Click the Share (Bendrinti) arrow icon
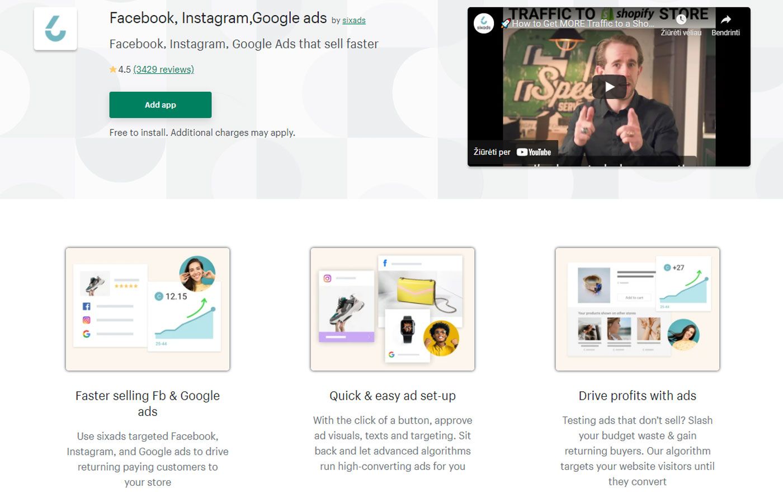Image resolution: width=783 pixels, height=492 pixels. (x=725, y=20)
